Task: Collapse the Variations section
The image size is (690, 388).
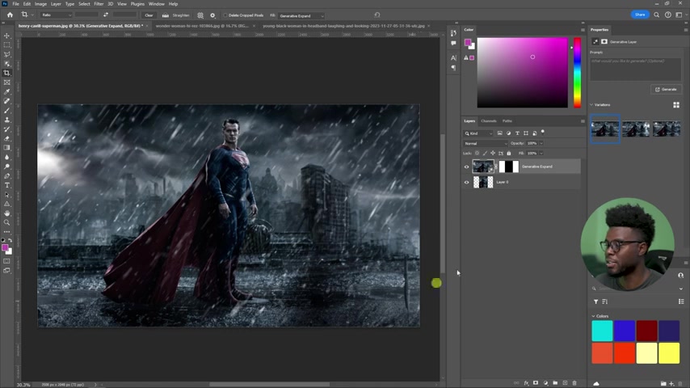Action: 591,105
